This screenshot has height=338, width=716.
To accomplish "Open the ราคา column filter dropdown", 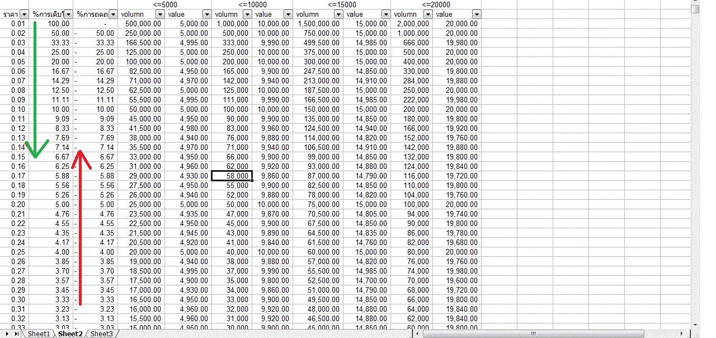I will (x=24, y=14).
